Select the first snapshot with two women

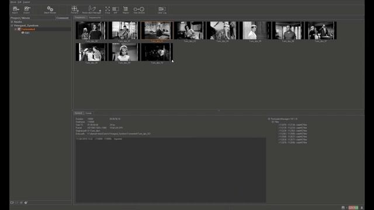92,30
